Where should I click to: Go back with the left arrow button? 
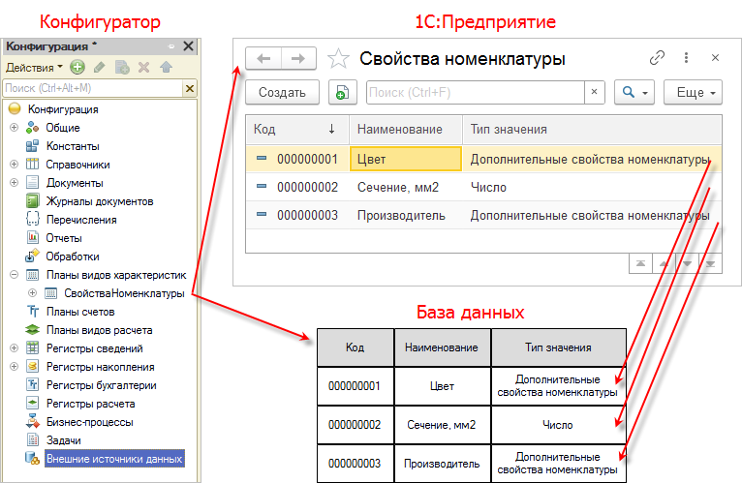pos(263,59)
